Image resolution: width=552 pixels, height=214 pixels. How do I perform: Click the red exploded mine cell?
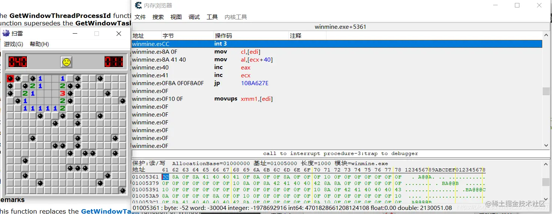10,78
